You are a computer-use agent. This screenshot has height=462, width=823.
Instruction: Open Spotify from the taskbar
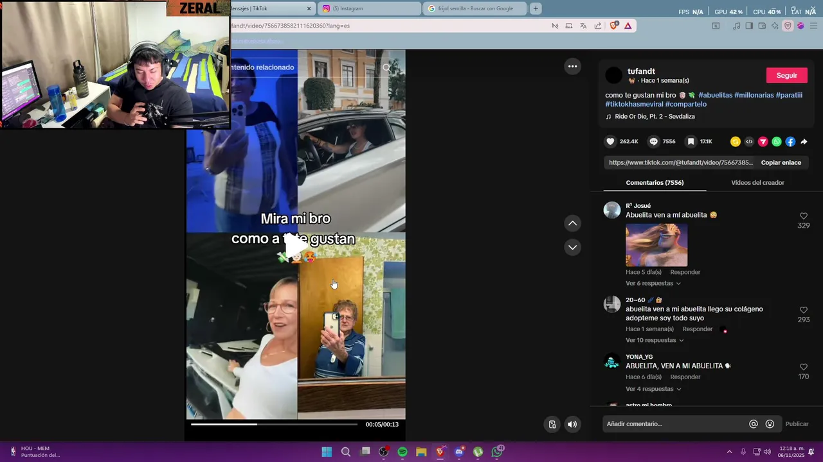(x=402, y=452)
